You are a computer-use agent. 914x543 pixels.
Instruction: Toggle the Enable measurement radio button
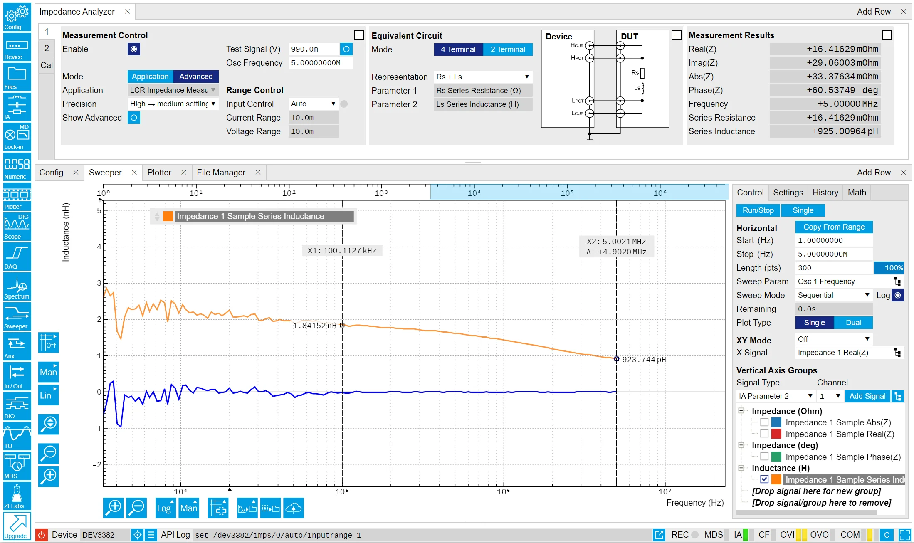(134, 49)
